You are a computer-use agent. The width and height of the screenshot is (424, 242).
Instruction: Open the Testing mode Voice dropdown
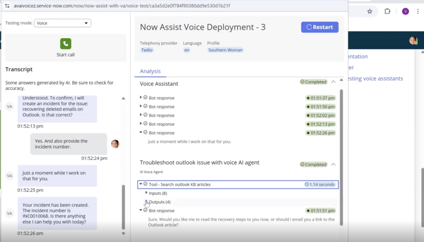[x=63, y=23]
